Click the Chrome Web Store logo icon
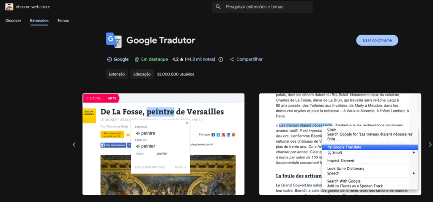The image size is (433, 202). tap(9, 7)
